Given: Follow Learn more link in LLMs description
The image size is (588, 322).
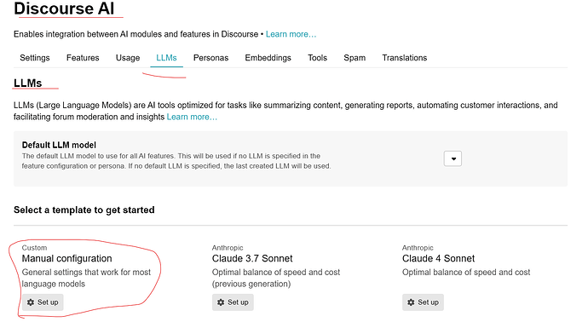Looking at the screenshot, I should click(192, 117).
